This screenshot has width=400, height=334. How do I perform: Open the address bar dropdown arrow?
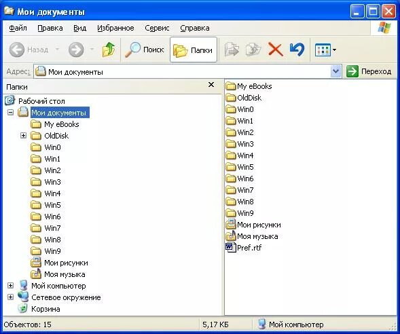tap(335, 72)
